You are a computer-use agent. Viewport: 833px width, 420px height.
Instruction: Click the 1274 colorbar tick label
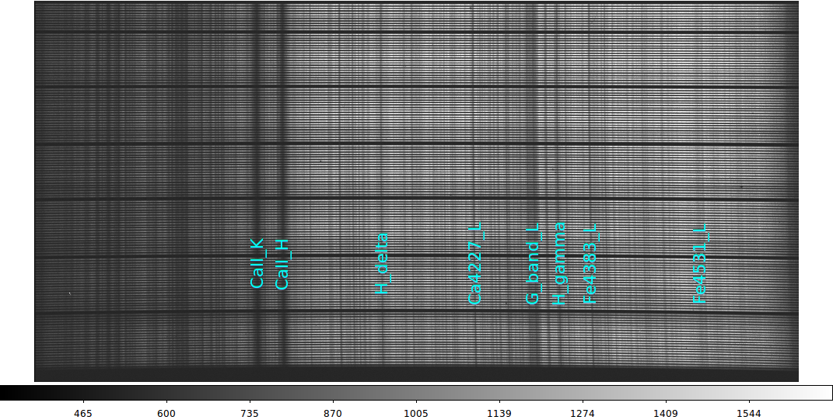click(583, 414)
